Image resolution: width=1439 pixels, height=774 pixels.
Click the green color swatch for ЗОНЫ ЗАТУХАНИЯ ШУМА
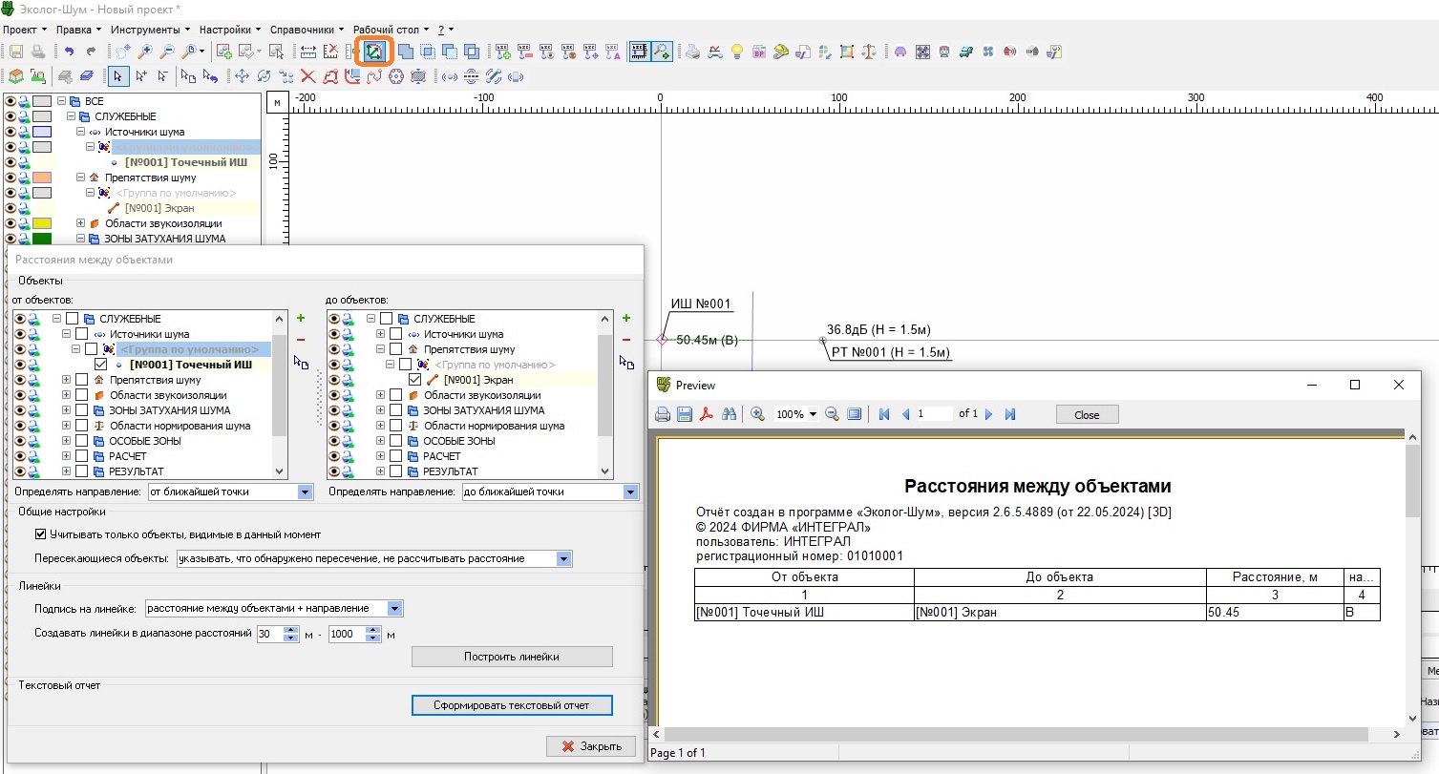coord(42,239)
